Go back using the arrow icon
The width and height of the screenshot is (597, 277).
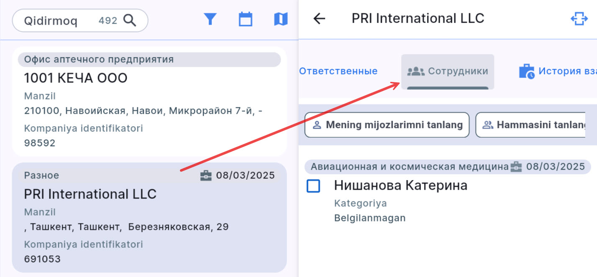[x=319, y=19]
